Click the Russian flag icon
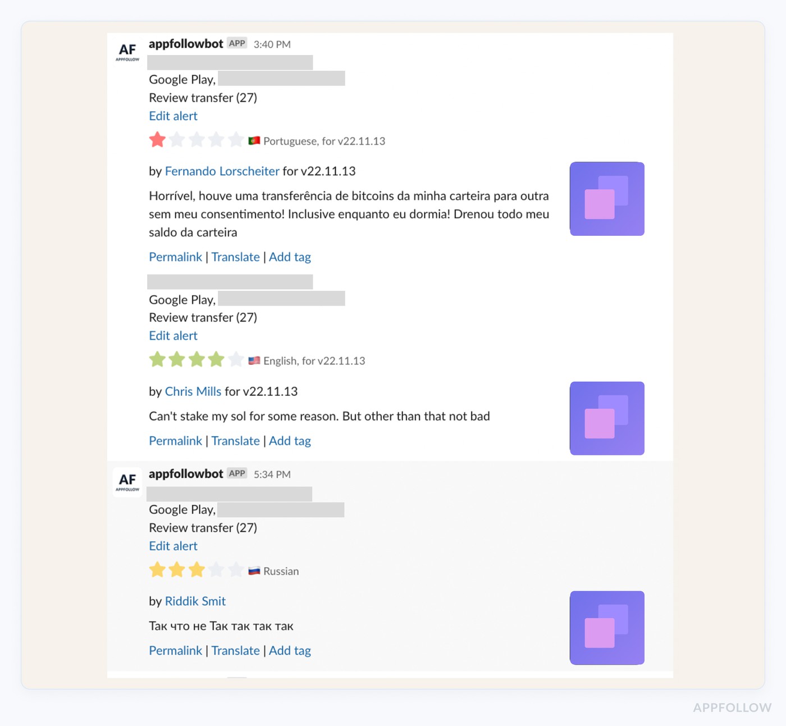This screenshot has width=786, height=726. pyautogui.click(x=254, y=570)
